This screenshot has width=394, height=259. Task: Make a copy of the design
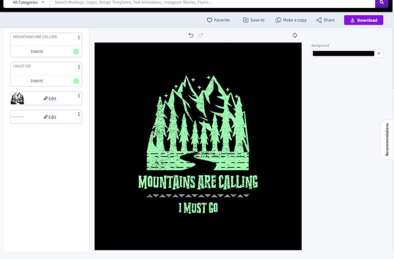291,20
